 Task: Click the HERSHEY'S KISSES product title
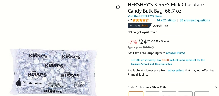tap(166, 8)
